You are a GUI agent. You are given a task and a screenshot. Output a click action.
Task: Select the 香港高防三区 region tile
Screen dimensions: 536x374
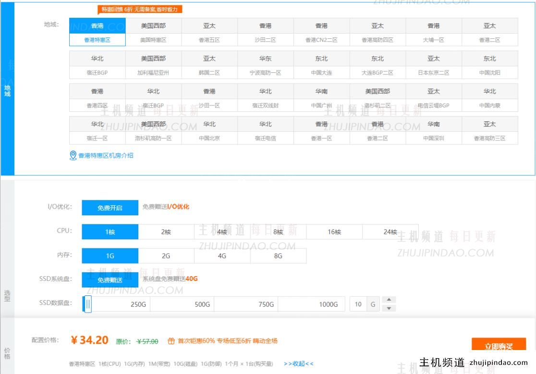pyautogui.click(x=490, y=130)
